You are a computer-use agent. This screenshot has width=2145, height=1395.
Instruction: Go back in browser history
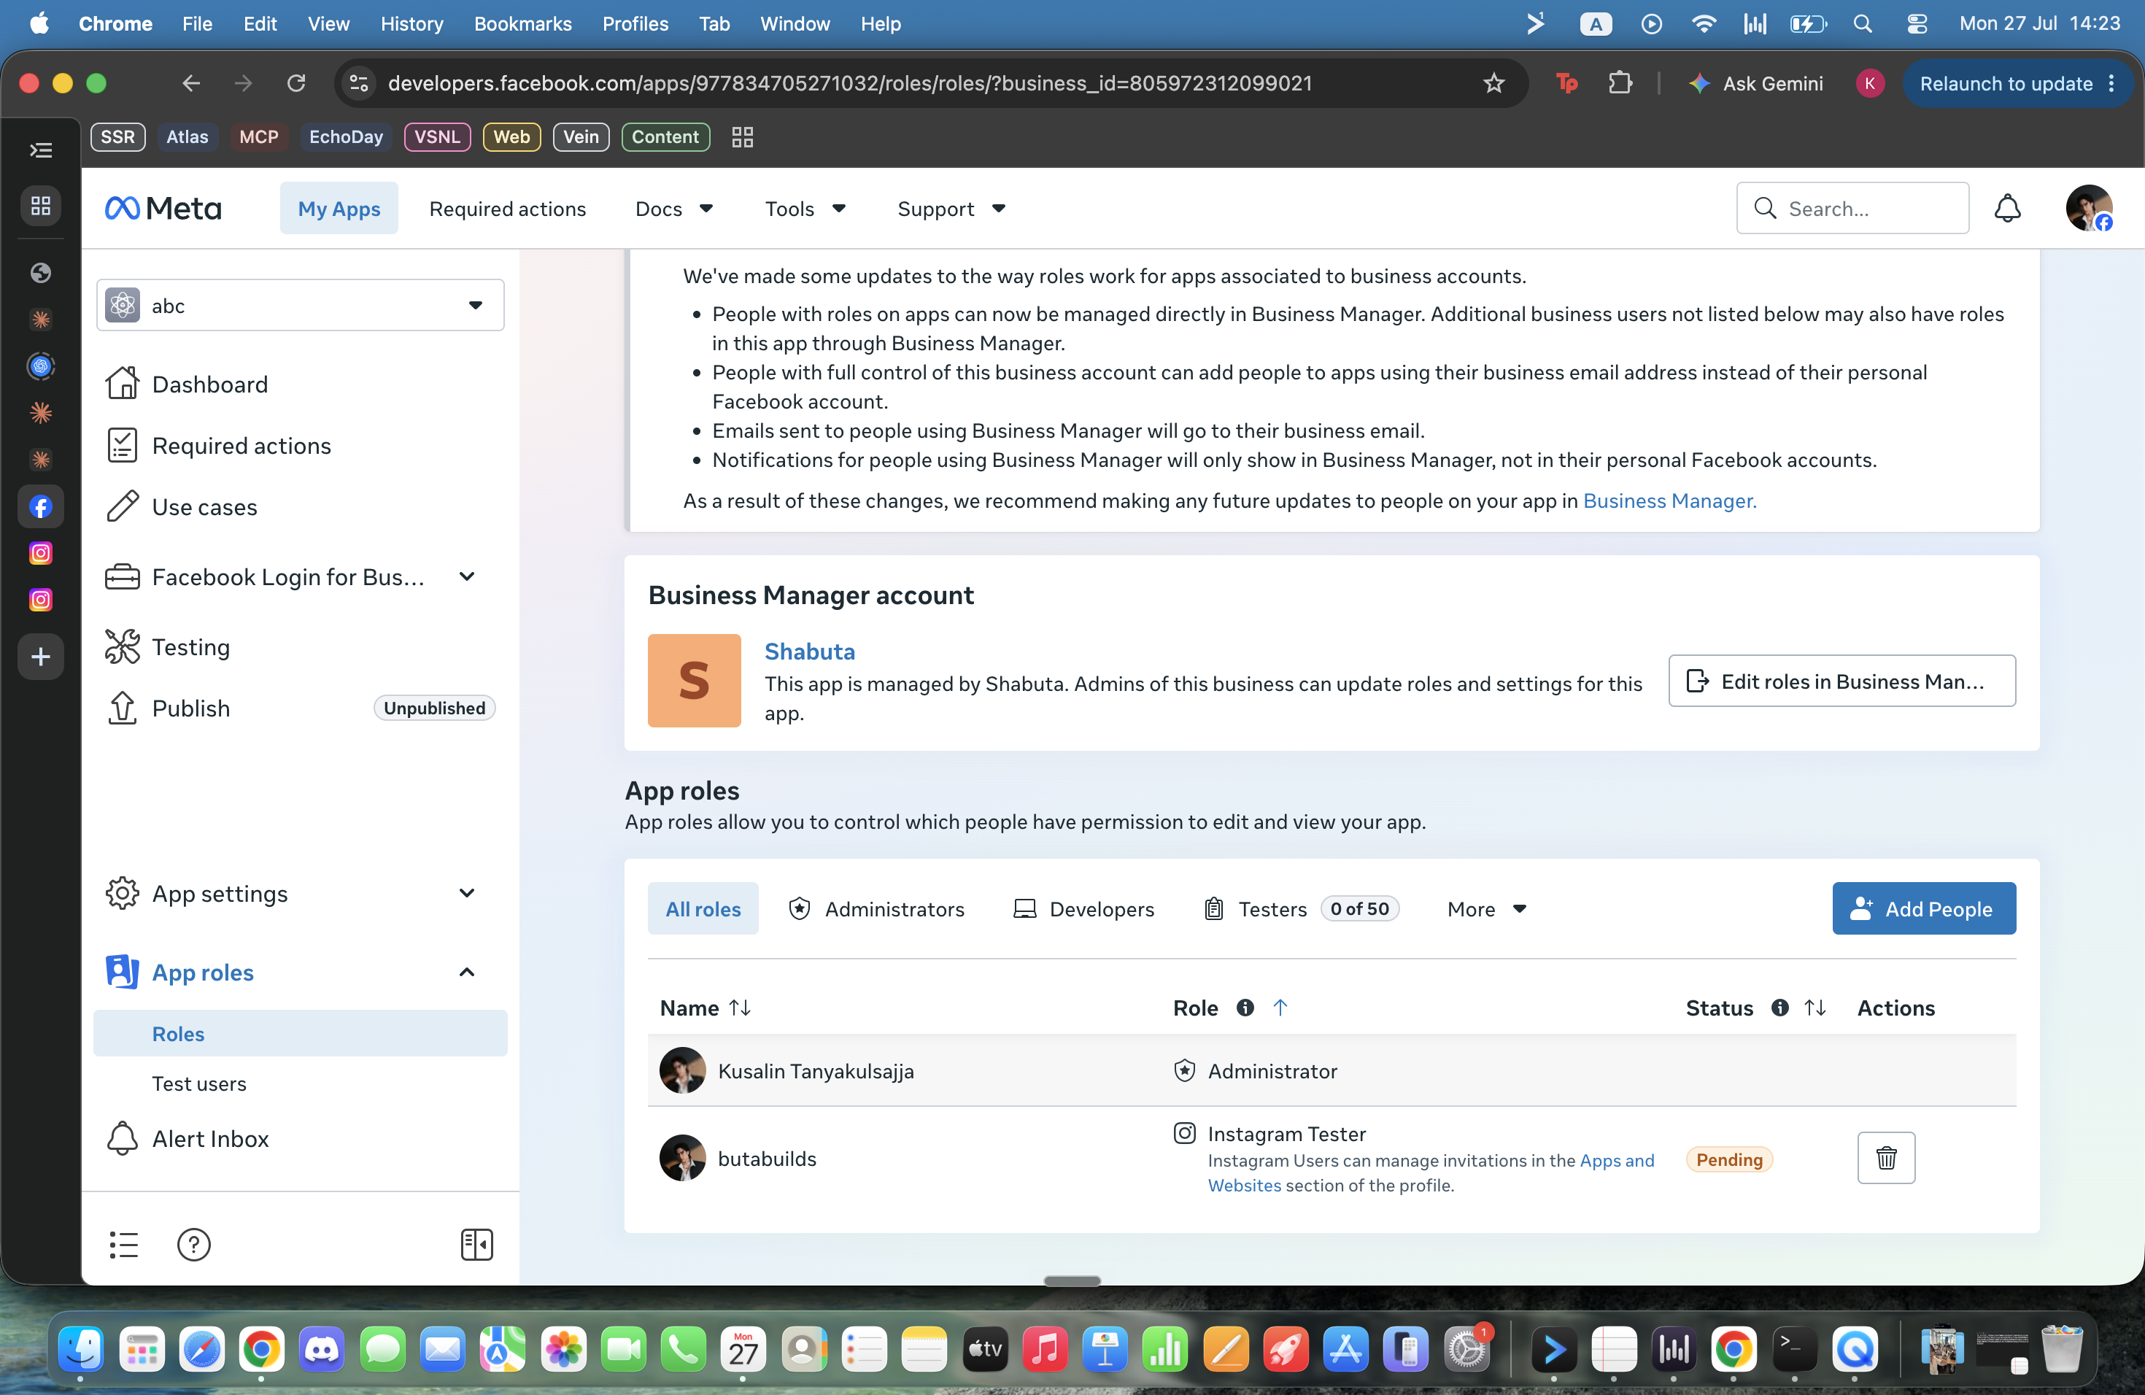190,83
